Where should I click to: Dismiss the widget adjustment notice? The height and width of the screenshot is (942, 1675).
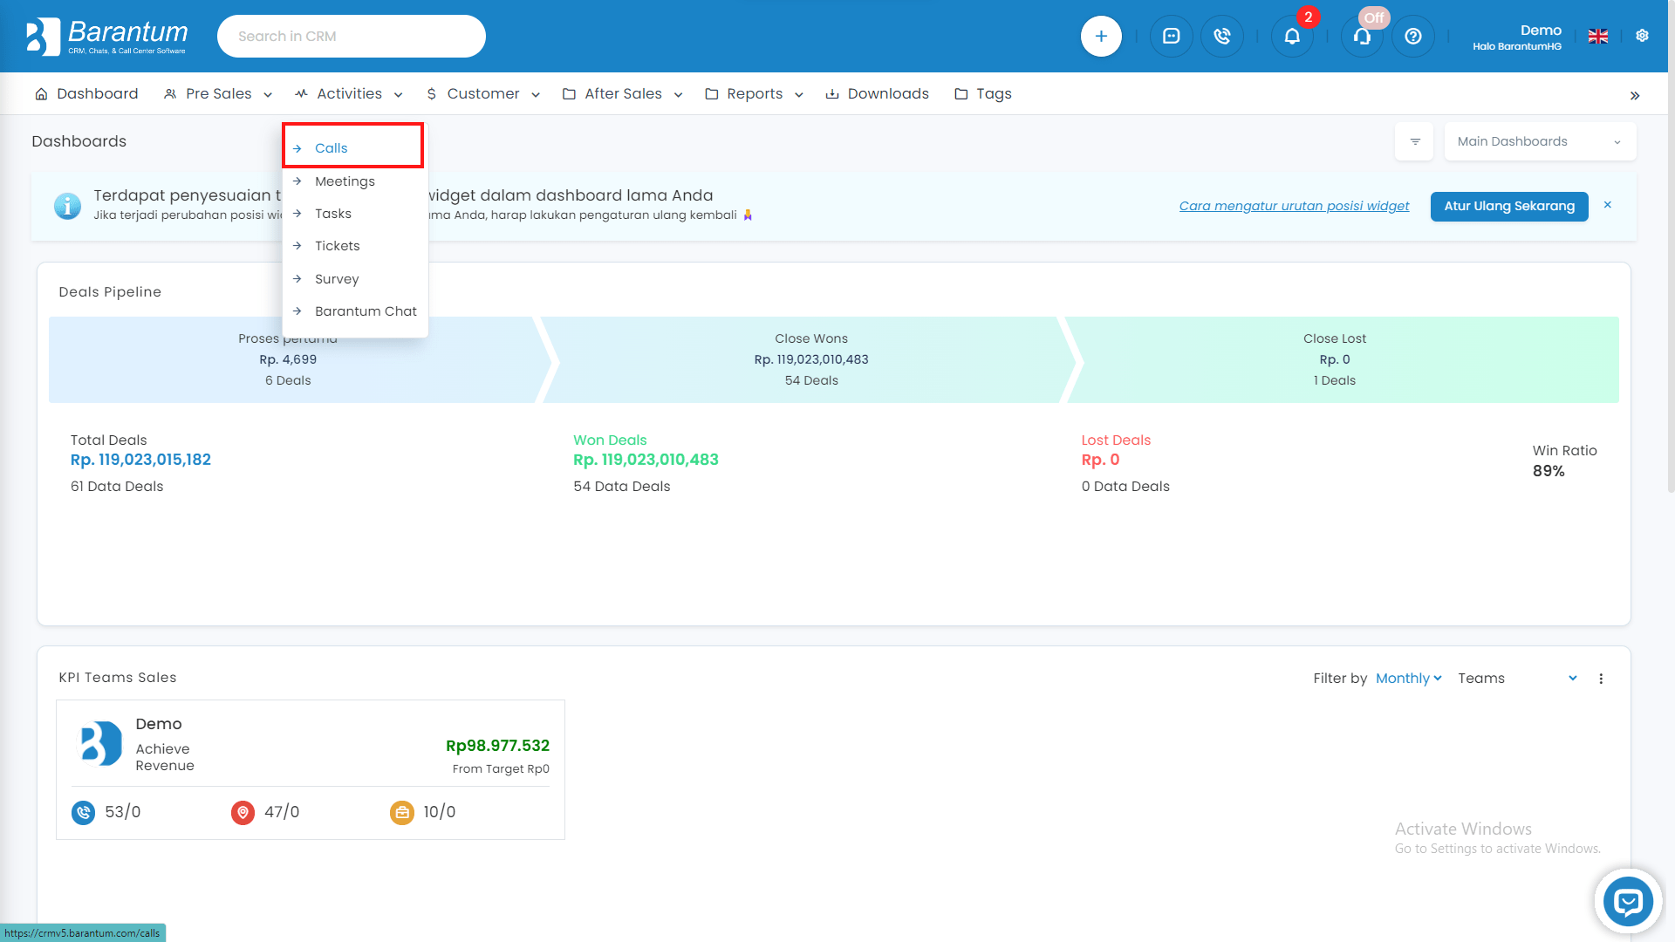click(x=1608, y=205)
